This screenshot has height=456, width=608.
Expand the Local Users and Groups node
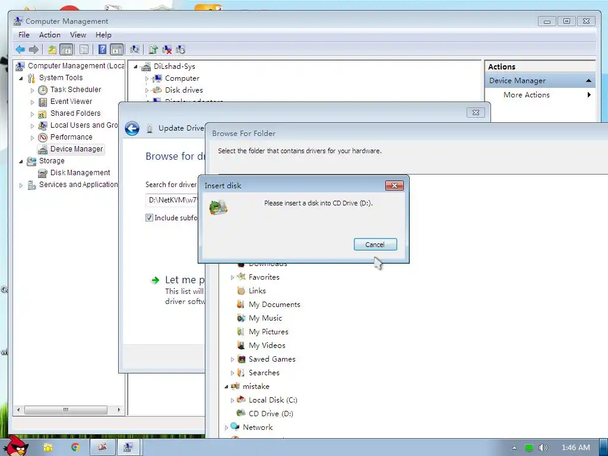point(32,126)
